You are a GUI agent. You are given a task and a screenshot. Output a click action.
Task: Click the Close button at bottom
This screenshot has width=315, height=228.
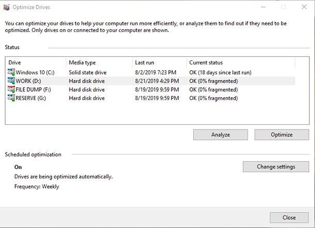(x=289, y=218)
